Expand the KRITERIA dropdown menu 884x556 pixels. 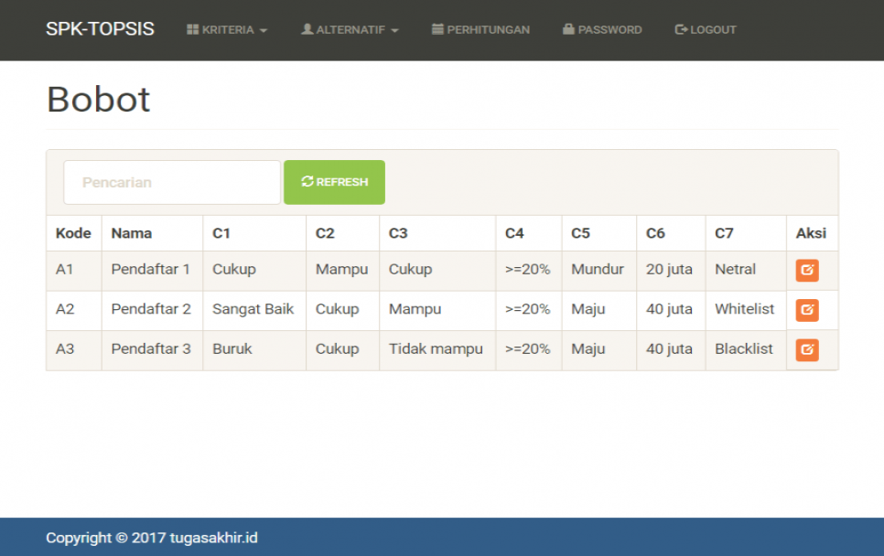tap(227, 28)
